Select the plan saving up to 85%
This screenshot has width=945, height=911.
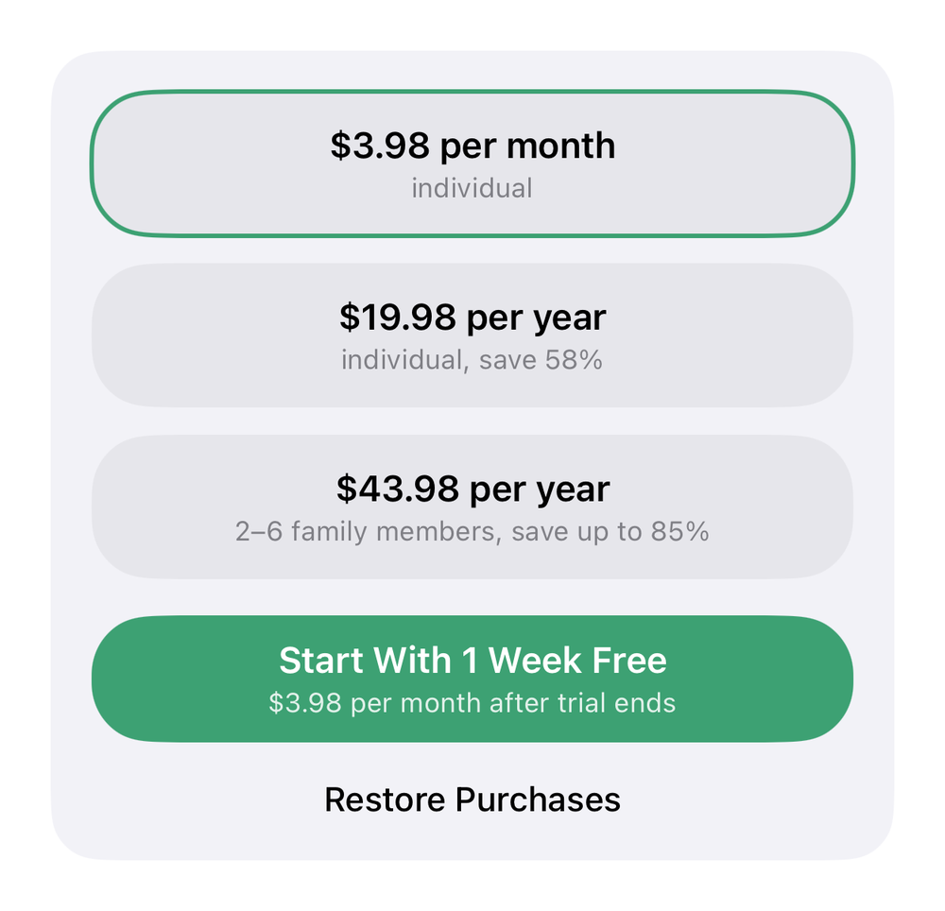[x=472, y=507]
